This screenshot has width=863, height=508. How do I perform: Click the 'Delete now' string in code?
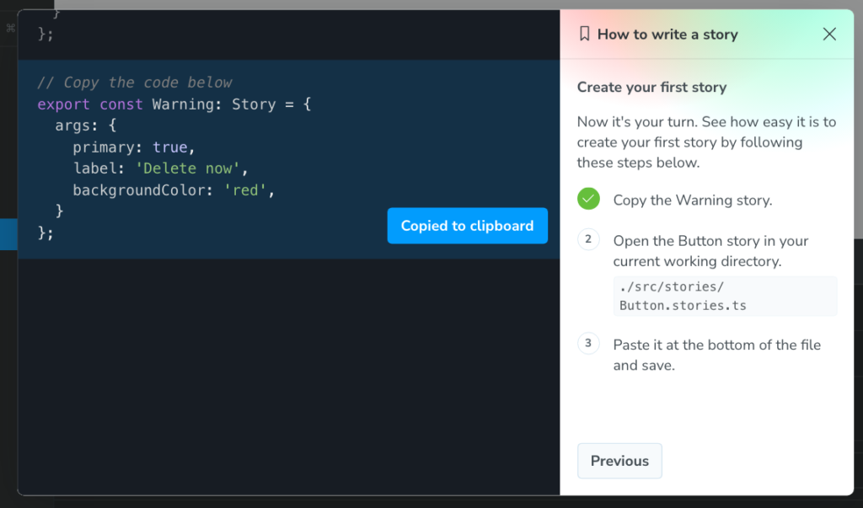(x=190, y=168)
